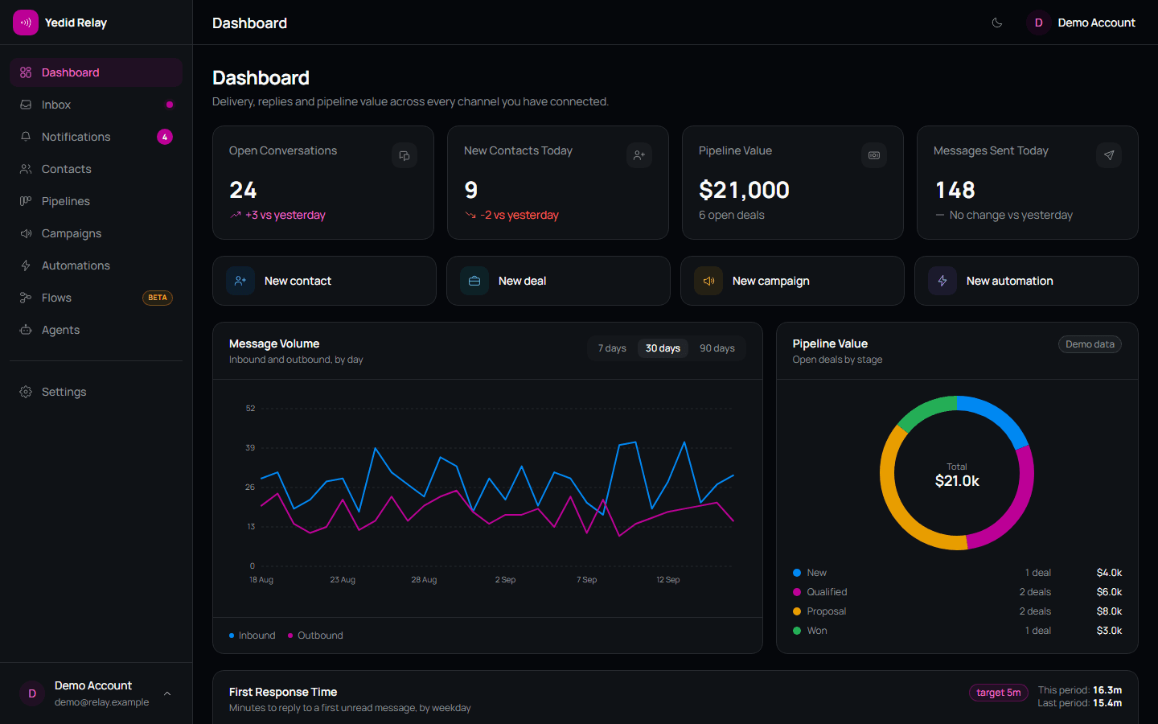Click the New campaign button
The image size is (1158, 724).
tap(792, 281)
